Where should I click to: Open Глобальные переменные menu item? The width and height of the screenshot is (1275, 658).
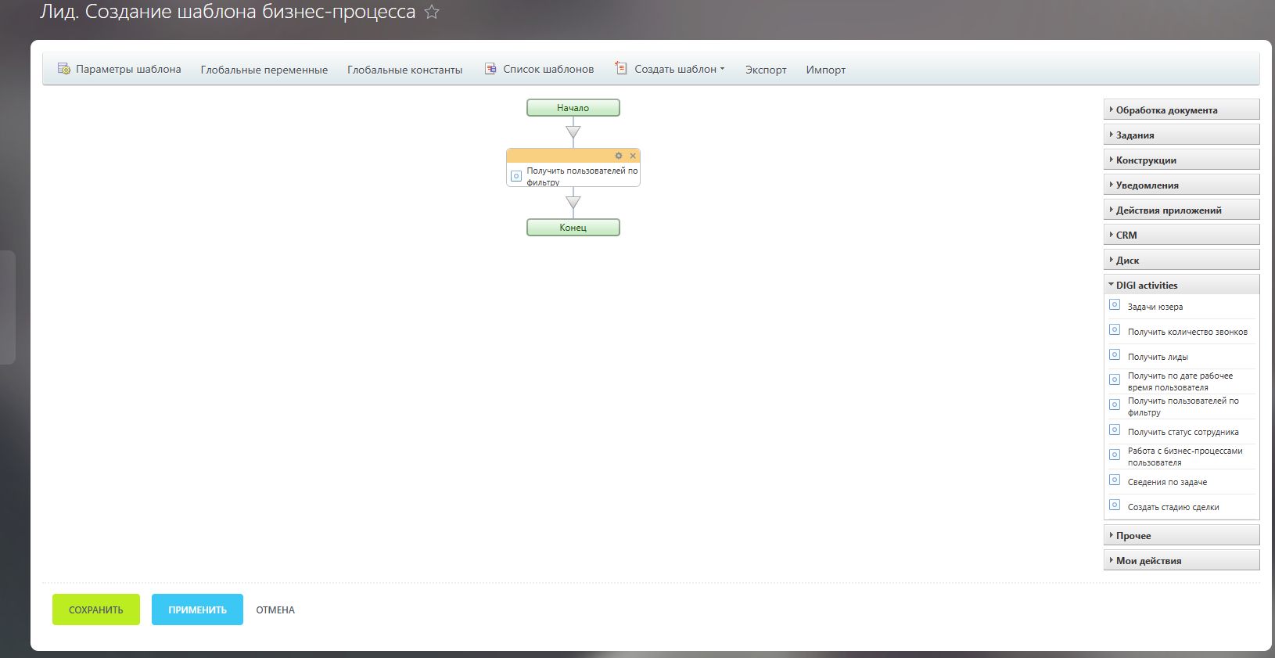264,70
